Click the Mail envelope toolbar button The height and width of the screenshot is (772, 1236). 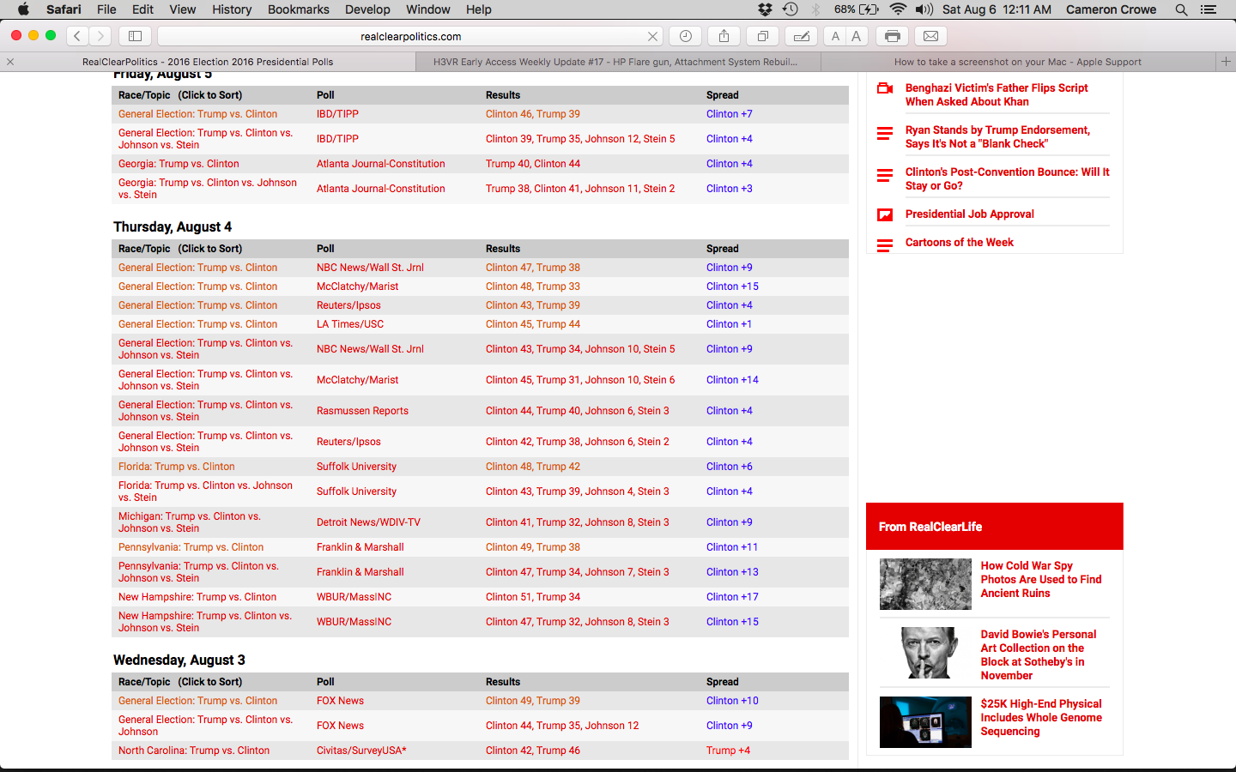(x=931, y=36)
